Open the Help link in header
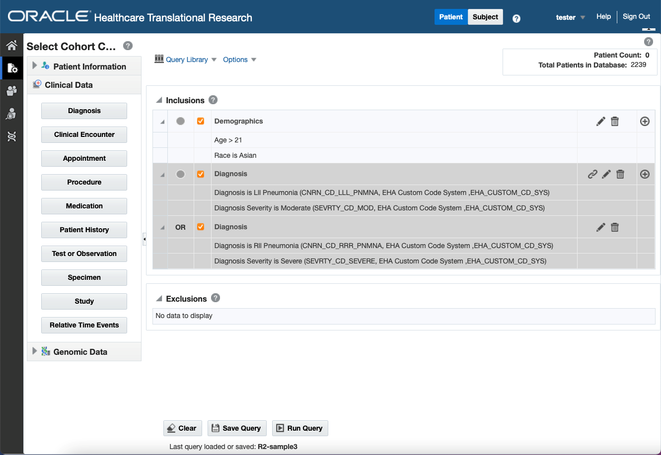 603,16
